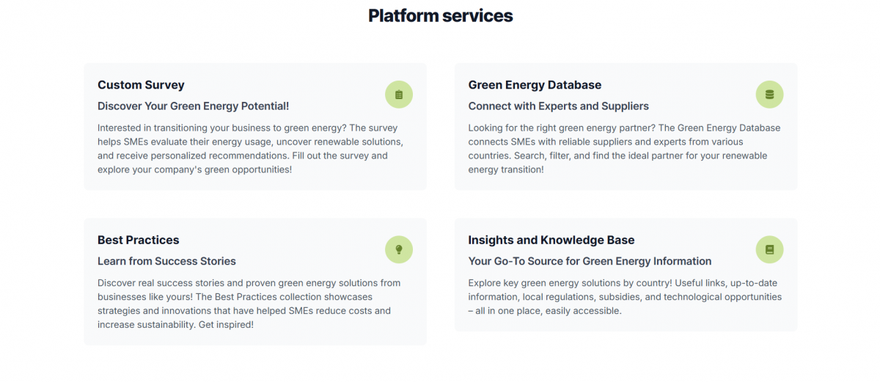Click the clipboard icon on Custom Survey
The width and height of the screenshot is (880, 382).
click(399, 95)
